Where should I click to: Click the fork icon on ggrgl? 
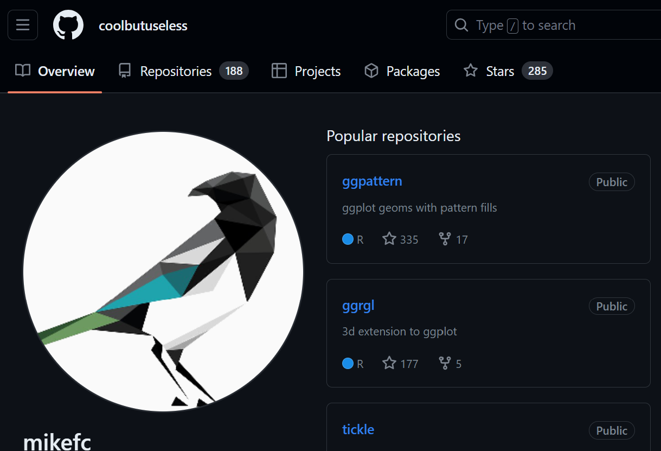click(445, 363)
